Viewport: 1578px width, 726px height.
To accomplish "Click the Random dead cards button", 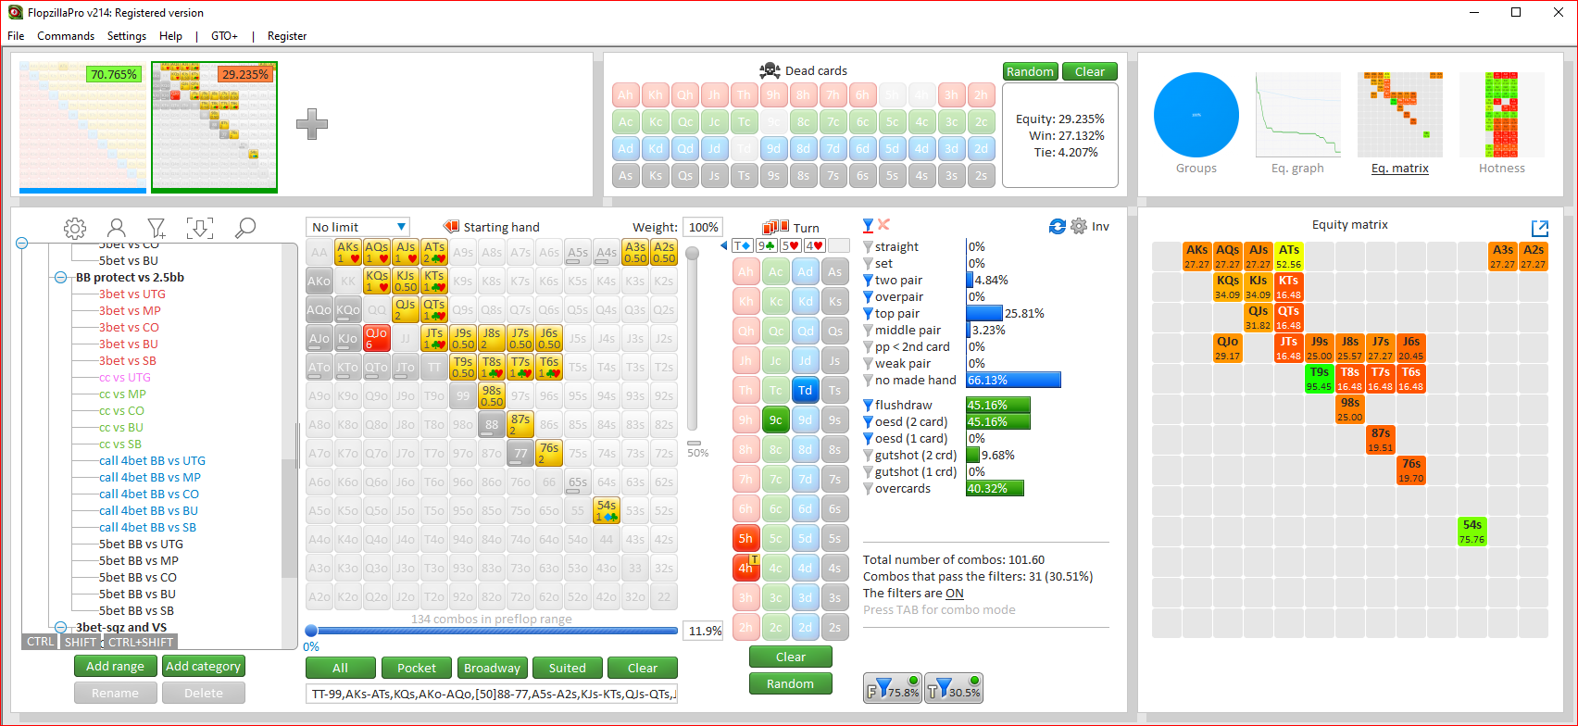I will tap(1030, 71).
